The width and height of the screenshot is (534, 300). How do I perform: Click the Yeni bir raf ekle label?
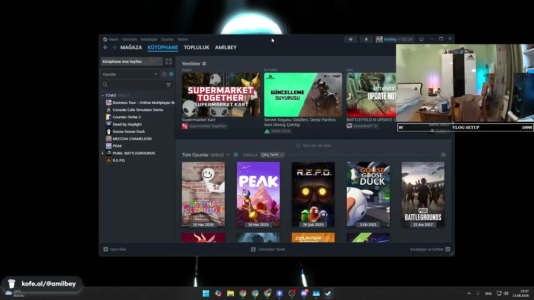(x=317, y=145)
